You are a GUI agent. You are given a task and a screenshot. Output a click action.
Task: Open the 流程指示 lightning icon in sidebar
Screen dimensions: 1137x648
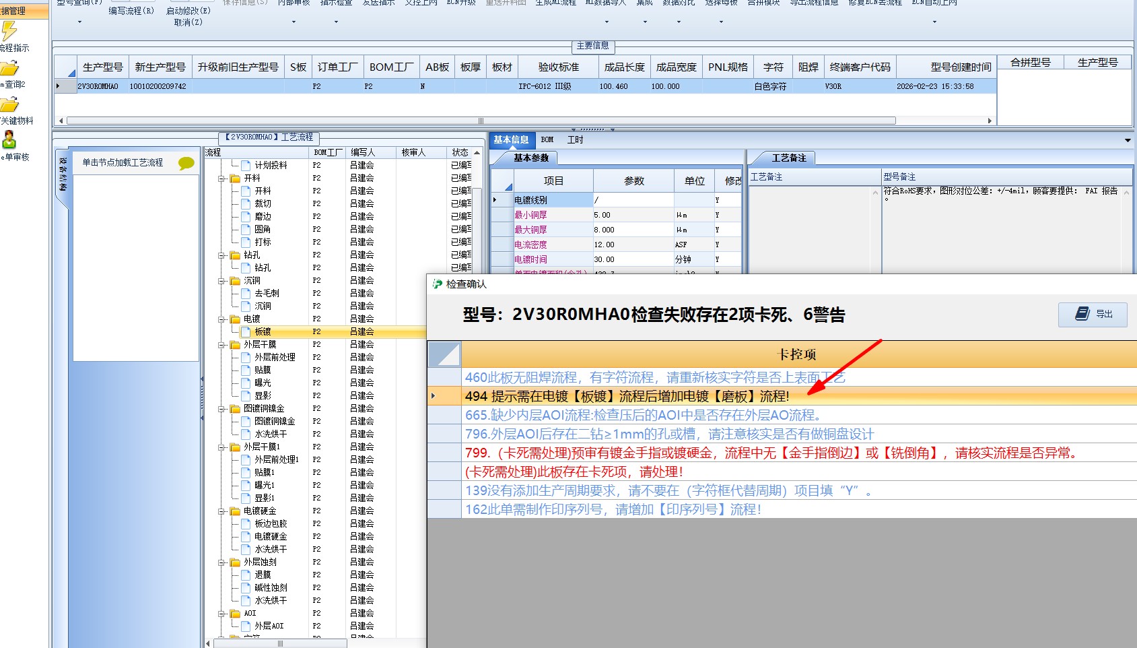(x=9, y=31)
